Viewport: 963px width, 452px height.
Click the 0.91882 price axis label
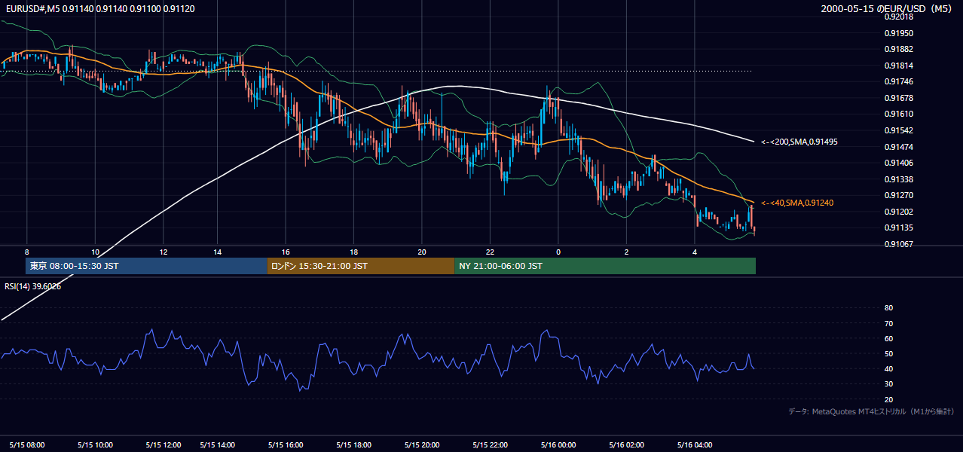(x=900, y=49)
